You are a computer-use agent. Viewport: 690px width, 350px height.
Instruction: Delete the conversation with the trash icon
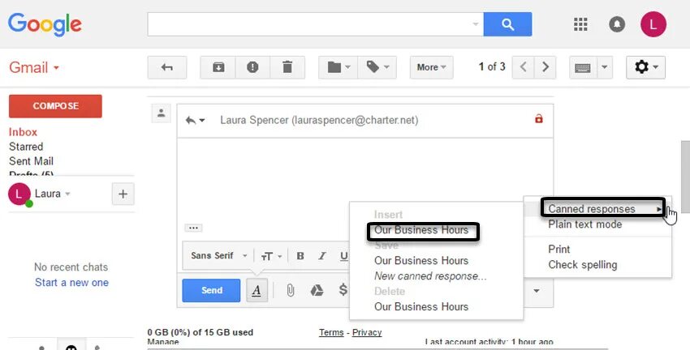click(x=287, y=67)
